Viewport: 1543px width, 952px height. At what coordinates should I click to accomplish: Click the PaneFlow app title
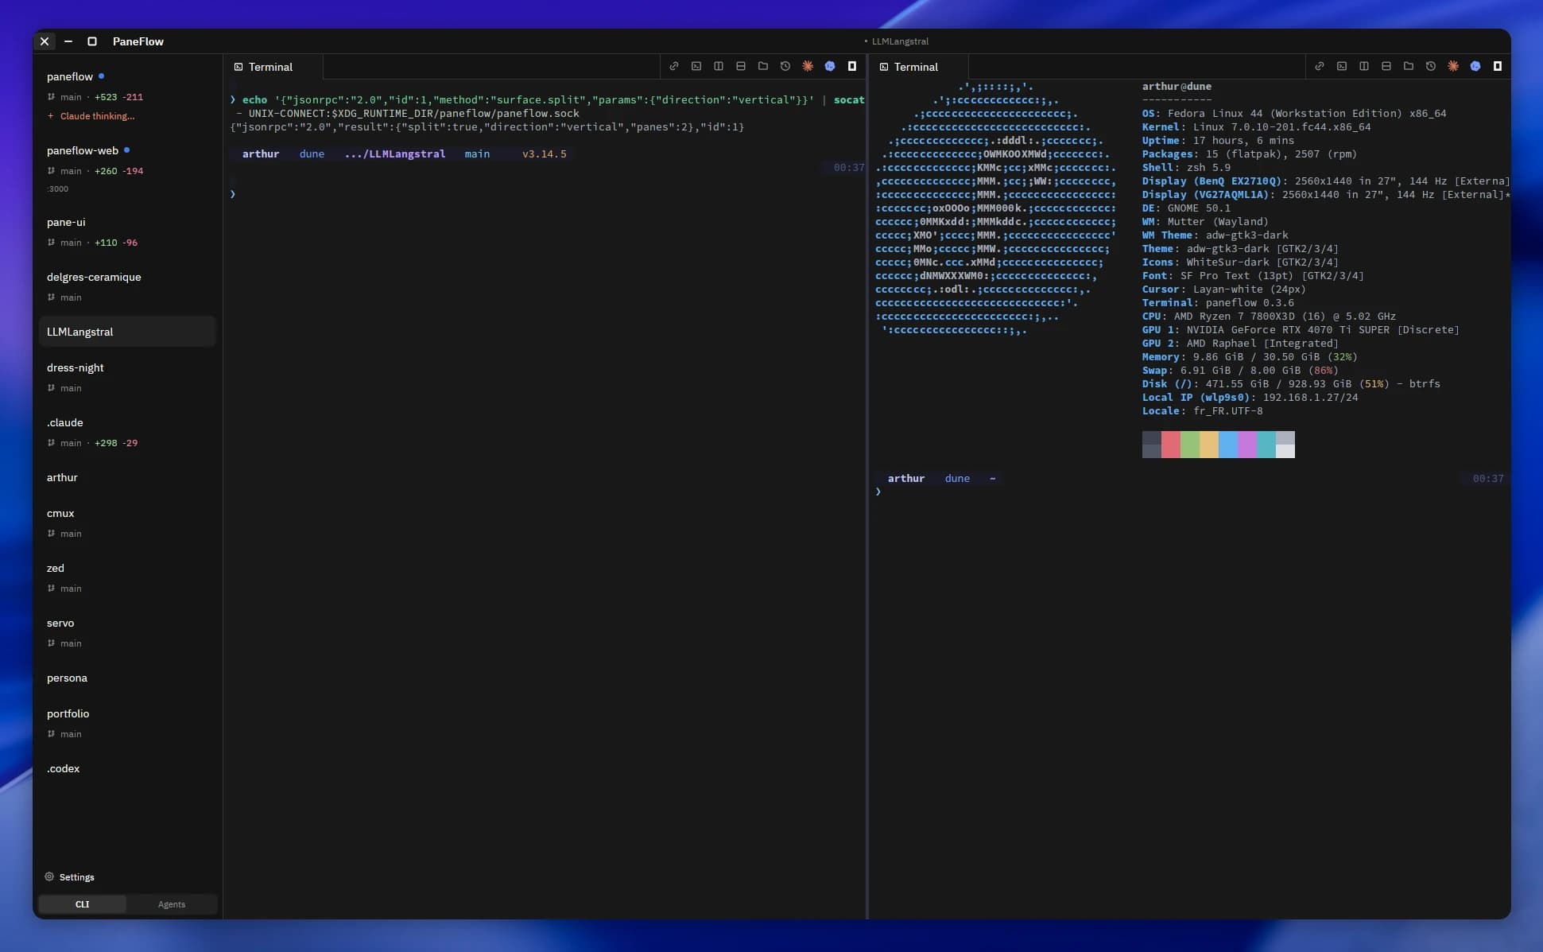138,41
